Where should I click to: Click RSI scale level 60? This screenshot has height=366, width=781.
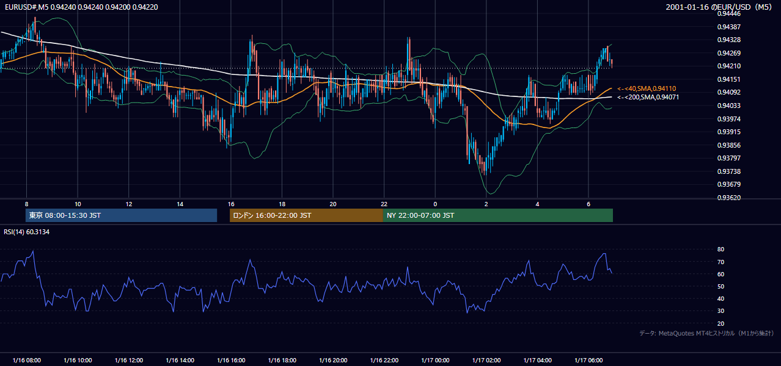click(721, 274)
